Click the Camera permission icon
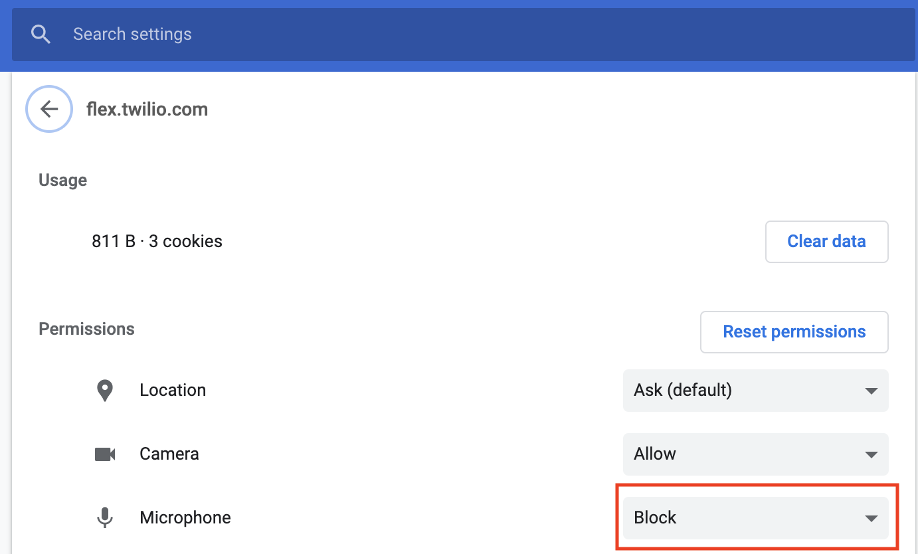This screenshot has height=554, width=918. (105, 454)
